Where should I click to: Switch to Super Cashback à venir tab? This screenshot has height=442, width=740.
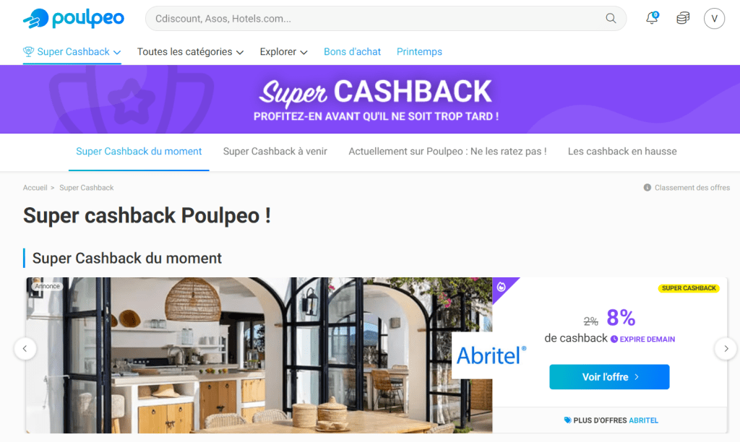point(275,152)
